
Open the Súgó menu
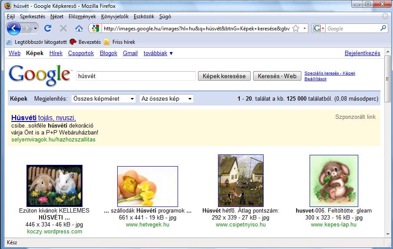click(x=165, y=16)
